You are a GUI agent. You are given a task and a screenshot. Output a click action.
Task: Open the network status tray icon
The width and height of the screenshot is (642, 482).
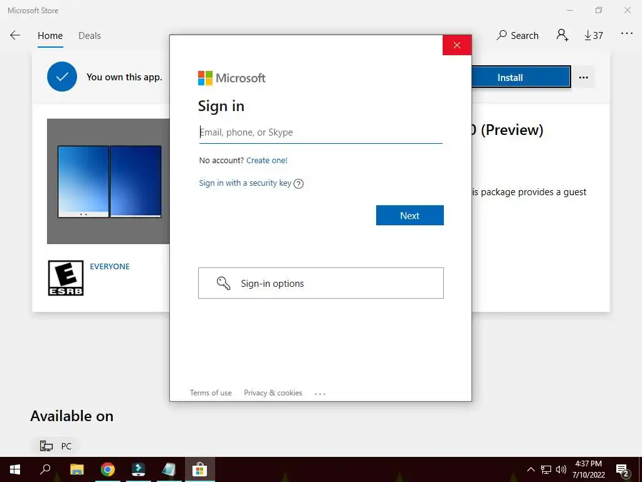(x=546, y=469)
